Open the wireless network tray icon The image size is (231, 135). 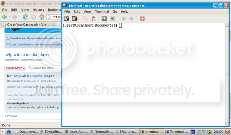[204, 132]
